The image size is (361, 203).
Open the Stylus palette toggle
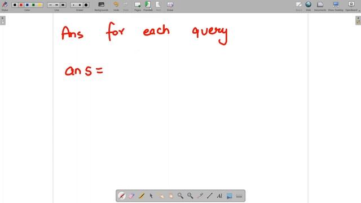[x=5, y=6]
